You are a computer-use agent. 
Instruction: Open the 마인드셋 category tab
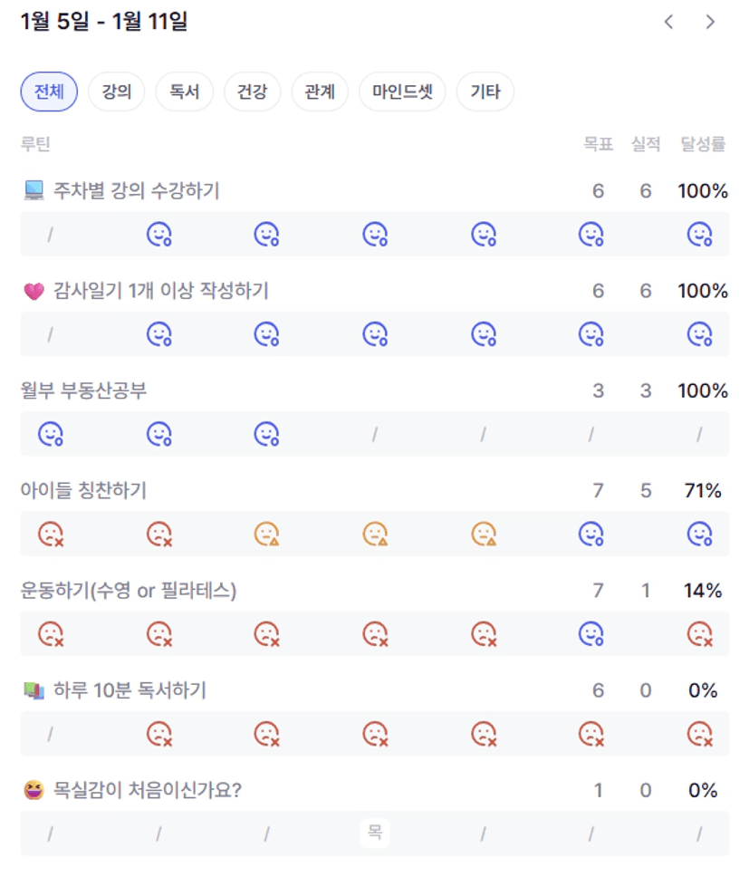pos(403,92)
